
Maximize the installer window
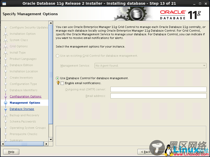(200, 4)
